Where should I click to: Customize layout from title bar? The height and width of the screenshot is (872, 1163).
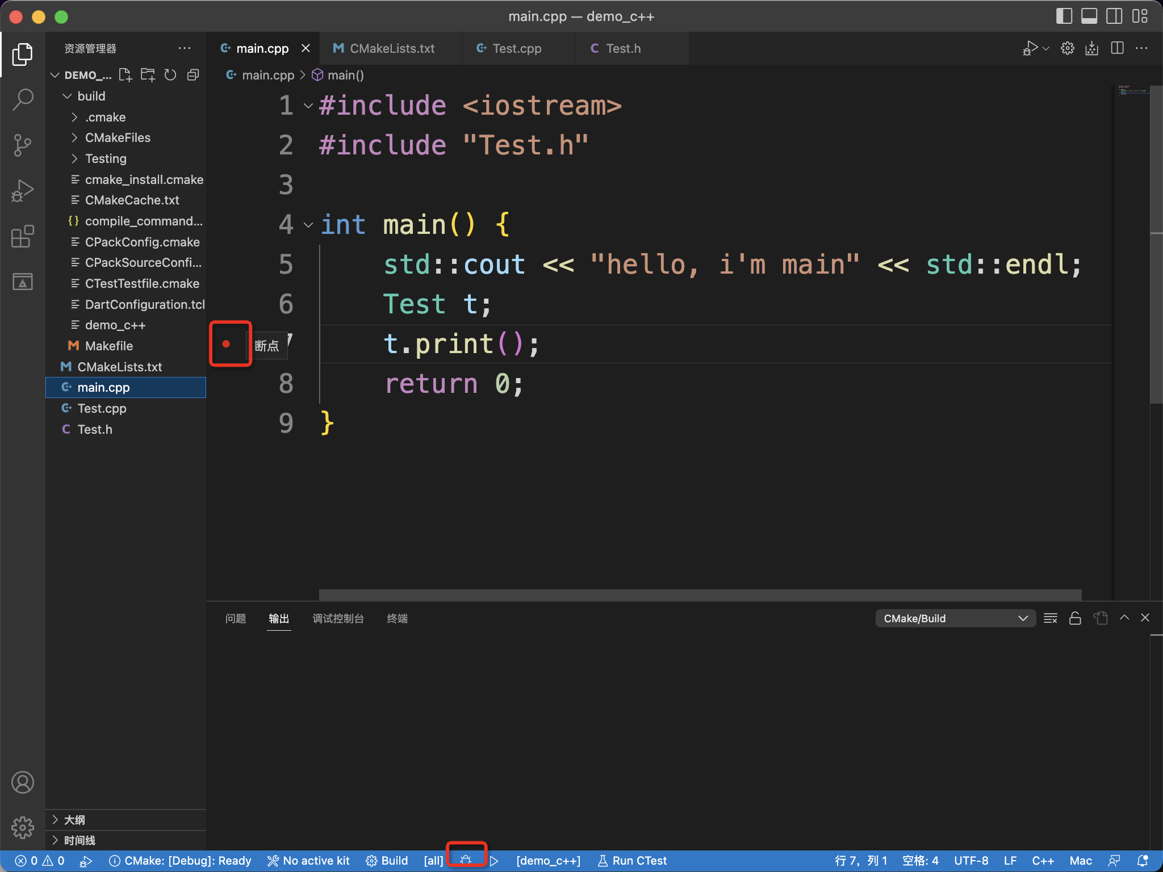[x=1140, y=16]
